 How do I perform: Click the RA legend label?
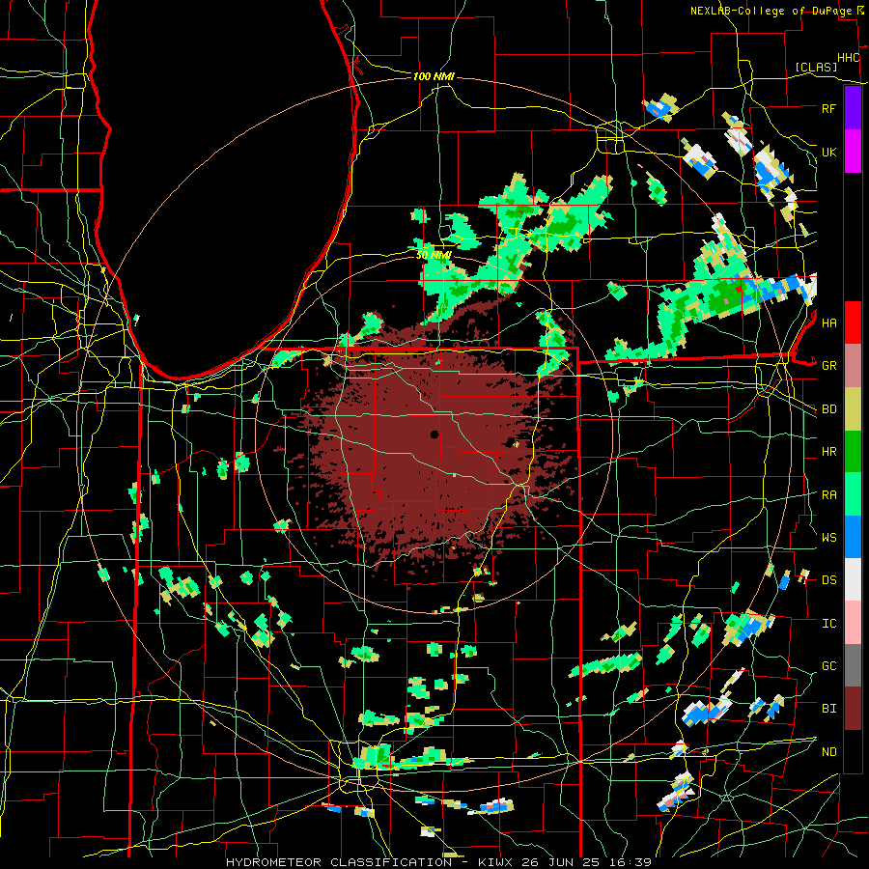click(828, 495)
